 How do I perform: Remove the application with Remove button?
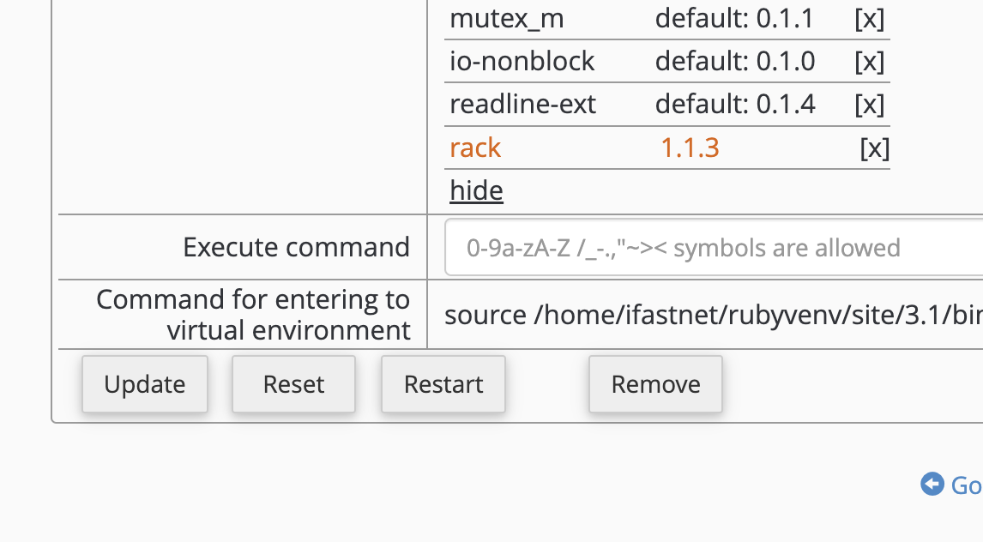pyautogui.click(x=655, y=384)
